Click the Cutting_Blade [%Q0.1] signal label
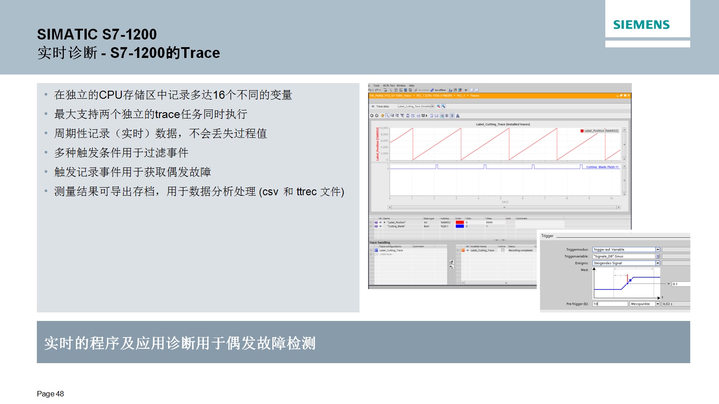This screenshot has height=404, width=719. tap(602, 167)
